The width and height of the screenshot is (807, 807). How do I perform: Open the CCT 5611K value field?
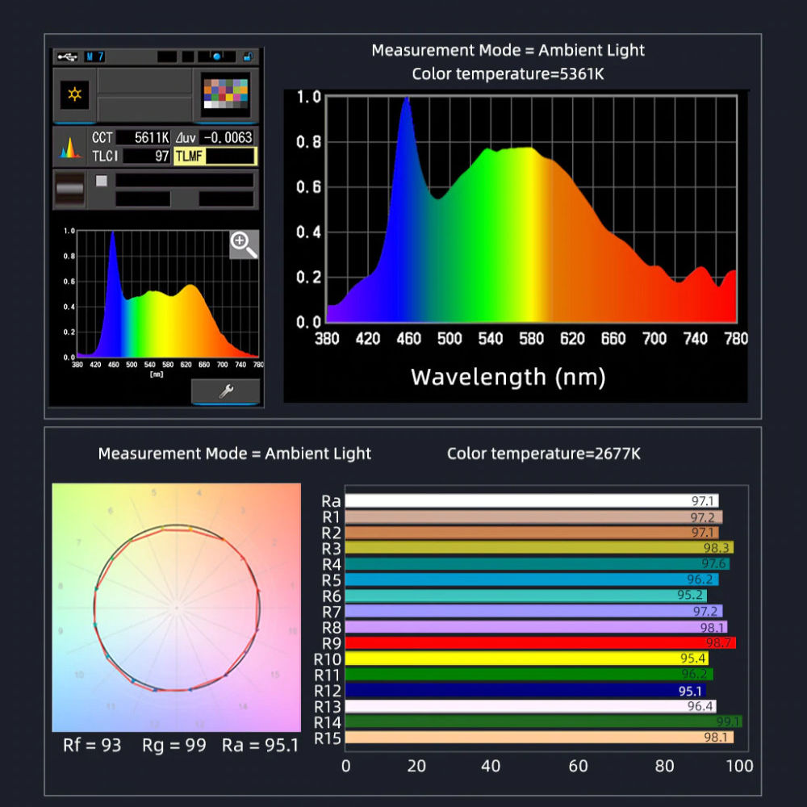(x=143, y=138)
